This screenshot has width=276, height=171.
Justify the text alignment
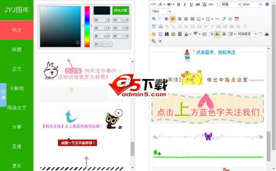coord(192,19)
